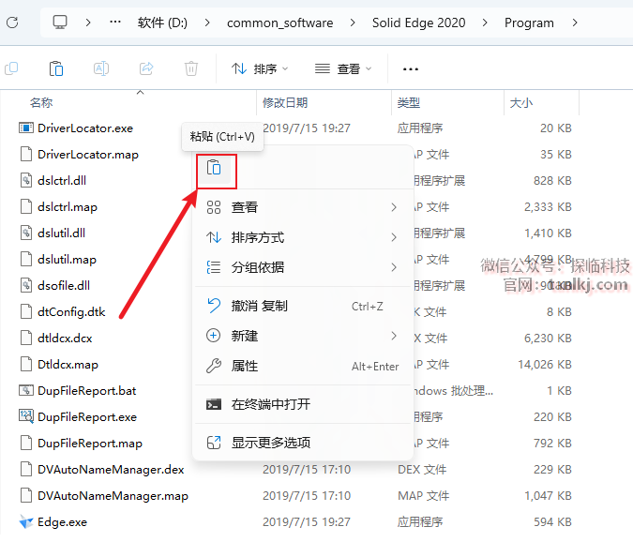The image size is (633, 542).
Task: Click the DupFileReport.exe file icon
Action: coord(26,416)
